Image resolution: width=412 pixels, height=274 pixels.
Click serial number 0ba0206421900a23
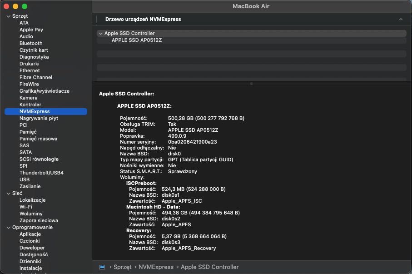tap(192, 142)
